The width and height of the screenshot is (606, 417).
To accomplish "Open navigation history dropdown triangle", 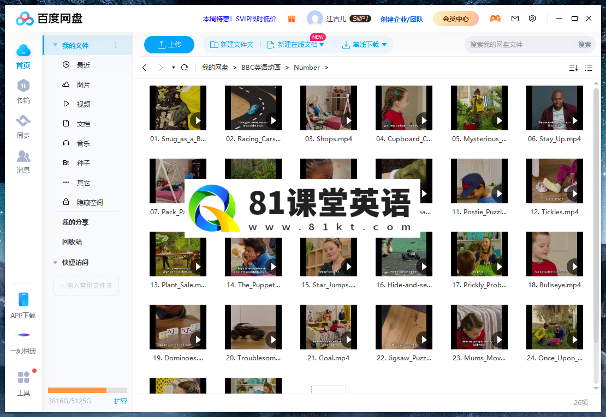I will [174, 68].
